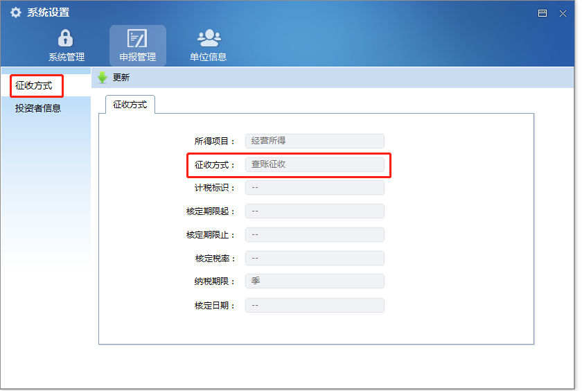Screen dimensions: 582x391
Task: Select 投资者信息 in the left sidebar
Action: point(38,108)
